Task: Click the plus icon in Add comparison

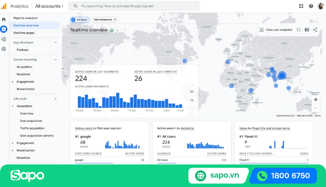Action: pyautogui.click(x=115, y=20)
